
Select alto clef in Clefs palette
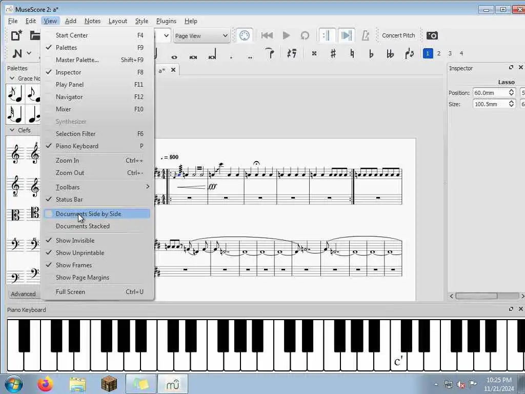click(x=15, y=214)
